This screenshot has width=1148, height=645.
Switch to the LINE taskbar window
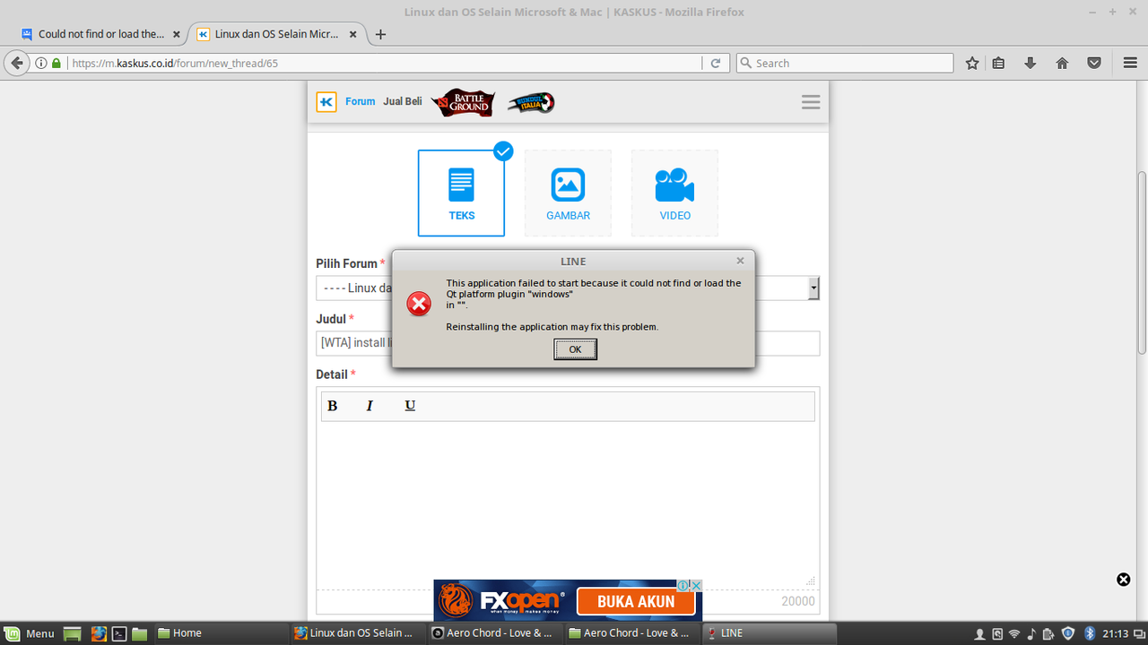click(x=770, y=633)
